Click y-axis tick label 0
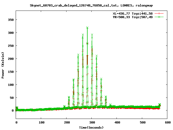This screenshot has height=130, width=173. [x=13, y=110]
